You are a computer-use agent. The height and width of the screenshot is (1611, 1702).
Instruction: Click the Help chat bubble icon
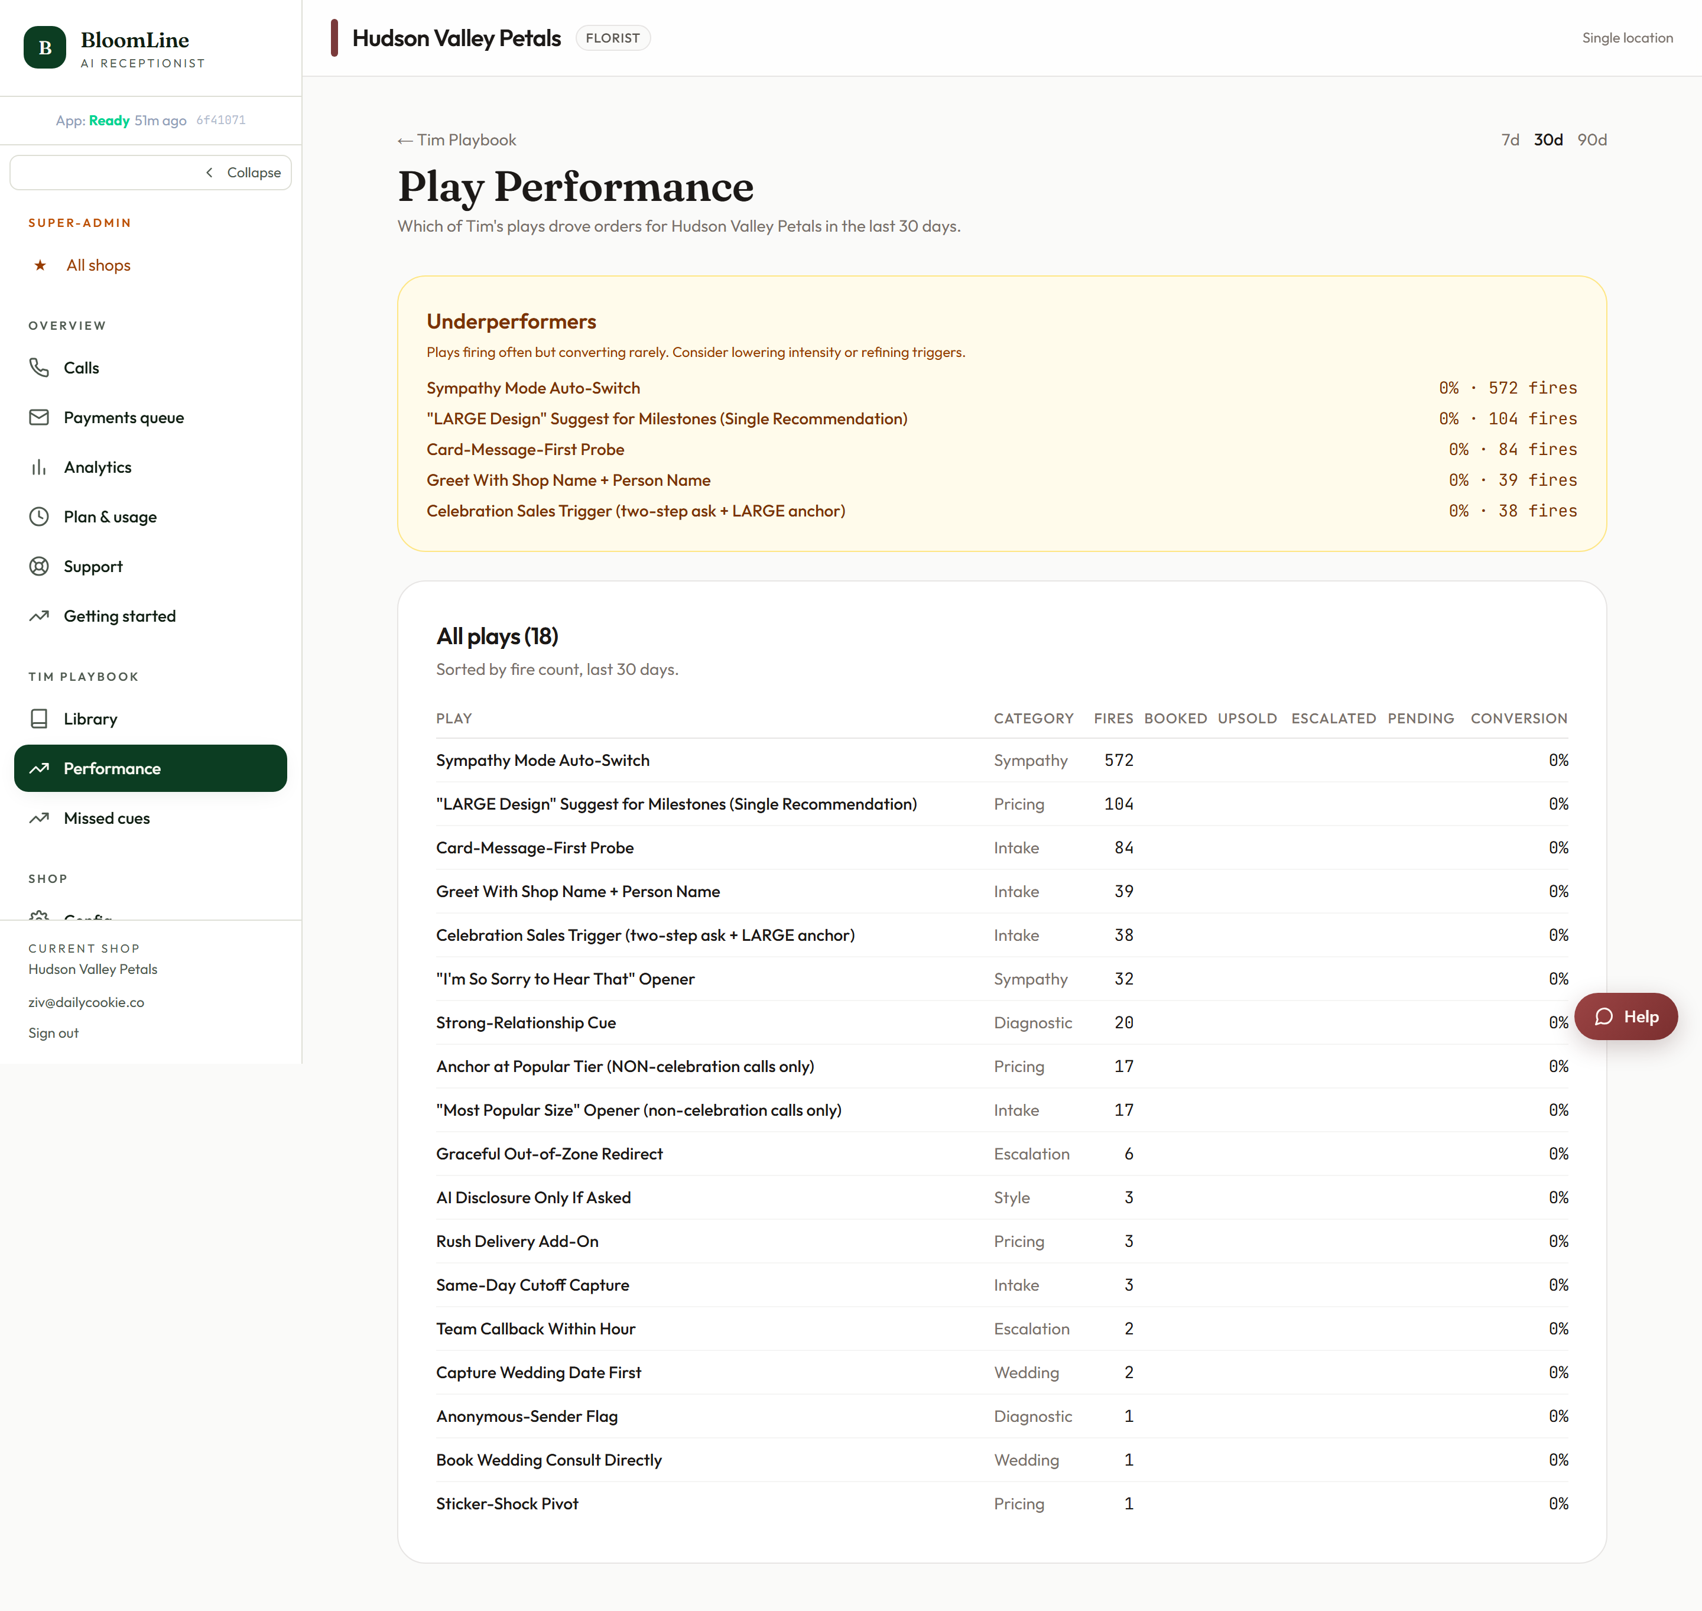click(x=1603, y=1016)
